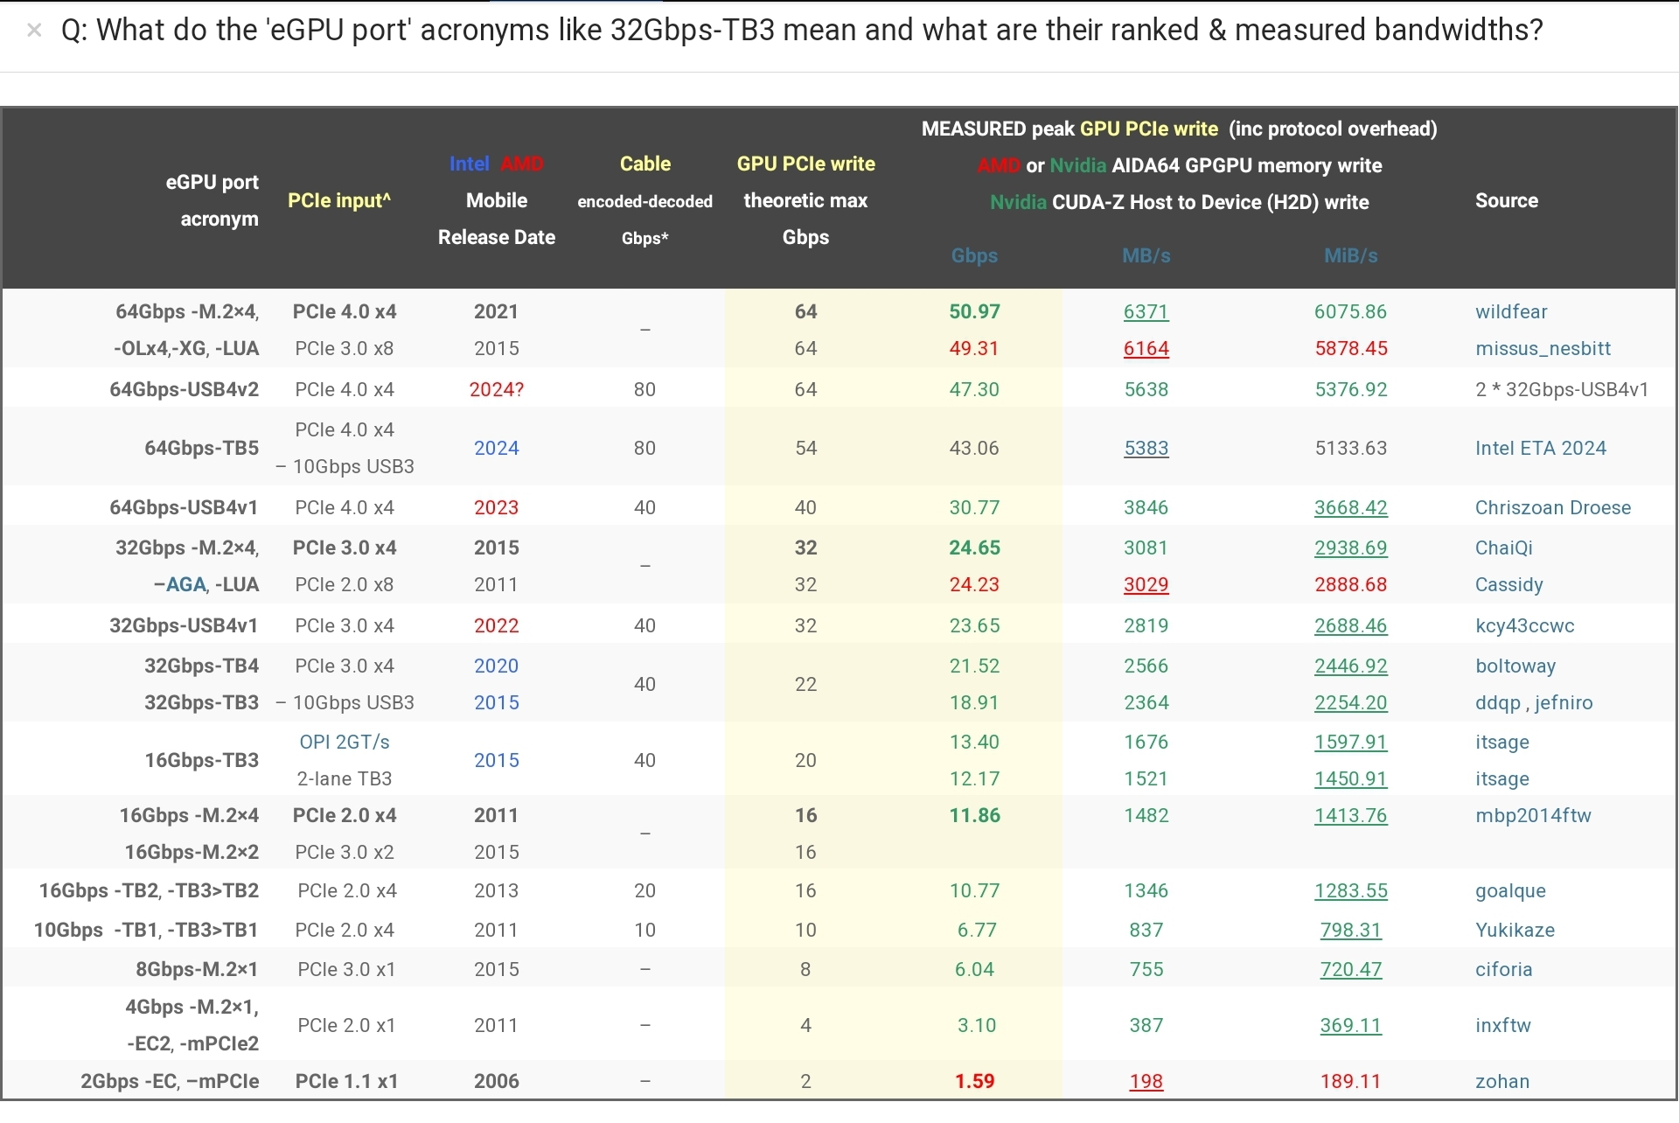
Task: Open the 3668.42 MiB/s measurement link
Action: click(x=1350, y=508)
